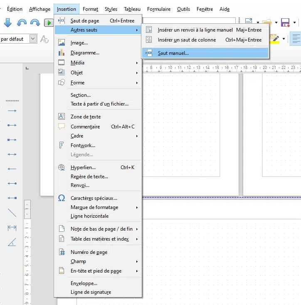Select the plain arrow line tool
Screen dimensions: 301x305
click(x=12, y=111)
